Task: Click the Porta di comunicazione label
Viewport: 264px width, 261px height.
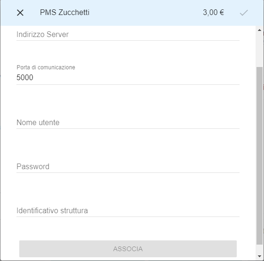Action: 46,67
